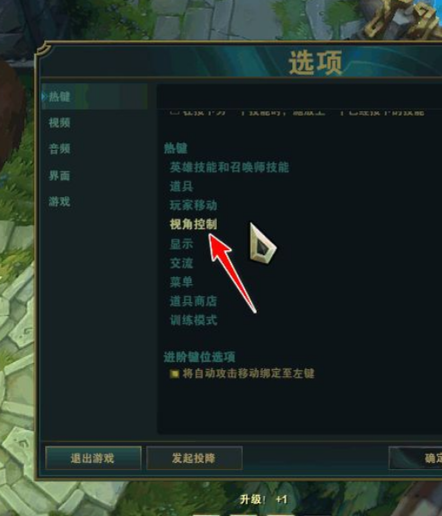Click the 发起投降 button

pyautogui.click(x=194, y=458)
